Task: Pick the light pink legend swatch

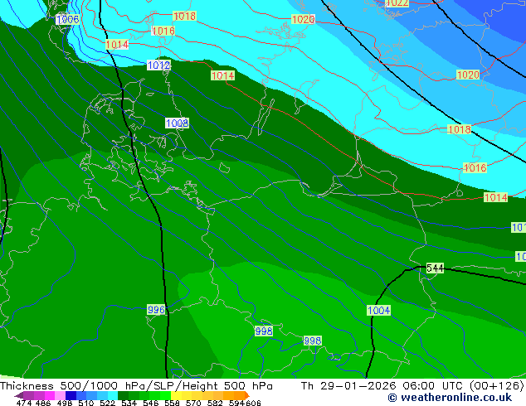Action: click(60, 395)
